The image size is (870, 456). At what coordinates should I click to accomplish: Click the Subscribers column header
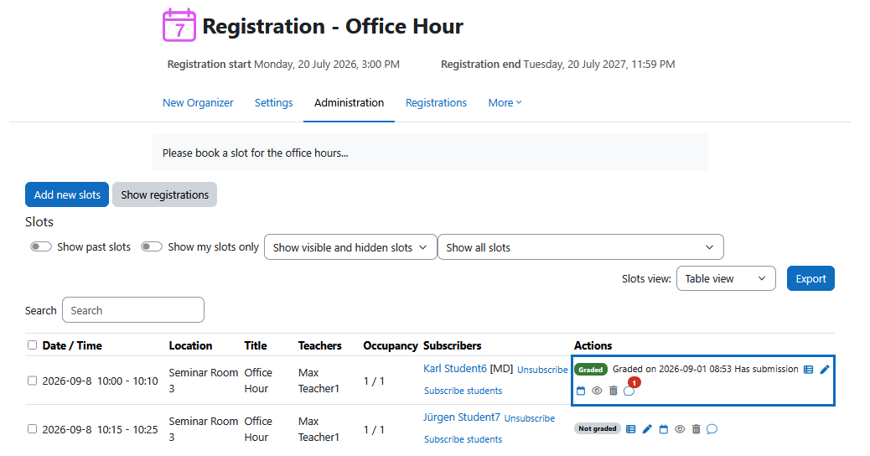[x=453, y=345]
